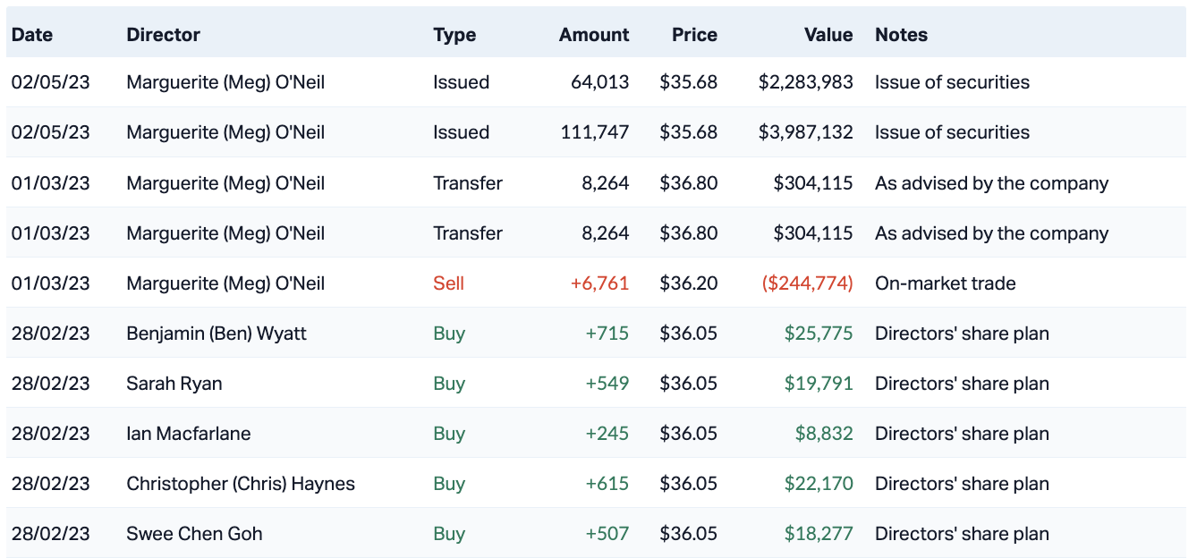1197x558 pixels.
Task: Click on Ian Macfarlane's name
Action: point(189,434)
